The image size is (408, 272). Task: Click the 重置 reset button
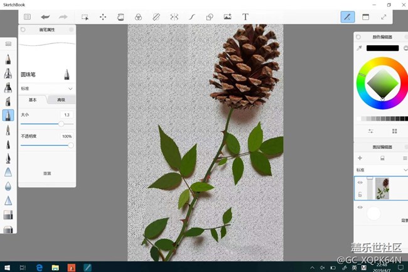[47, 173]
